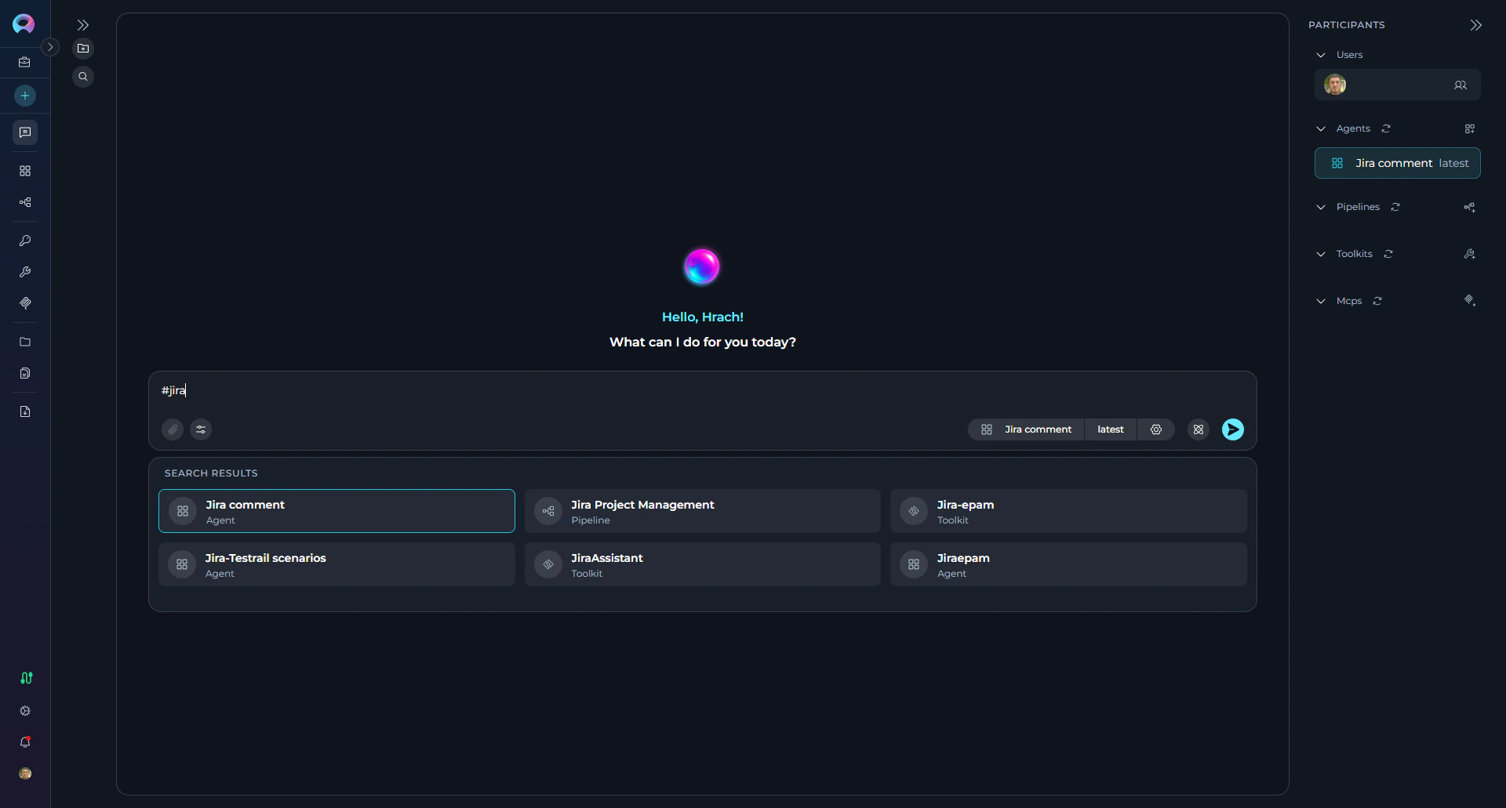The image size is (1506, 808).
Task: Refresh the Agents list
Action: coord(1385,129)
